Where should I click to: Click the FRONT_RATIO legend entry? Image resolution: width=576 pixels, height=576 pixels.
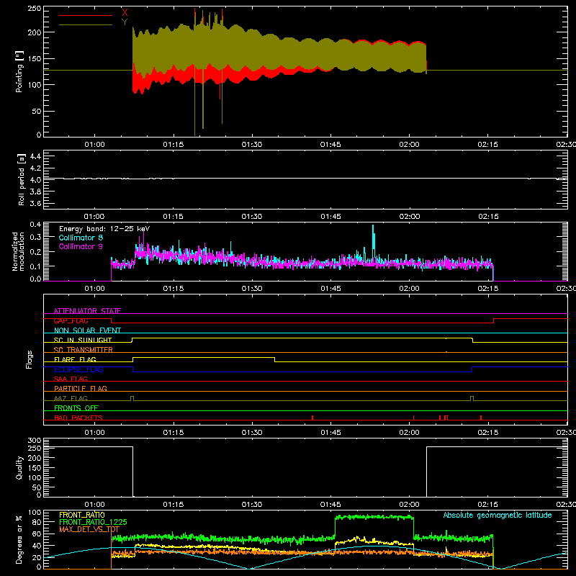click(x=82, y=515)
